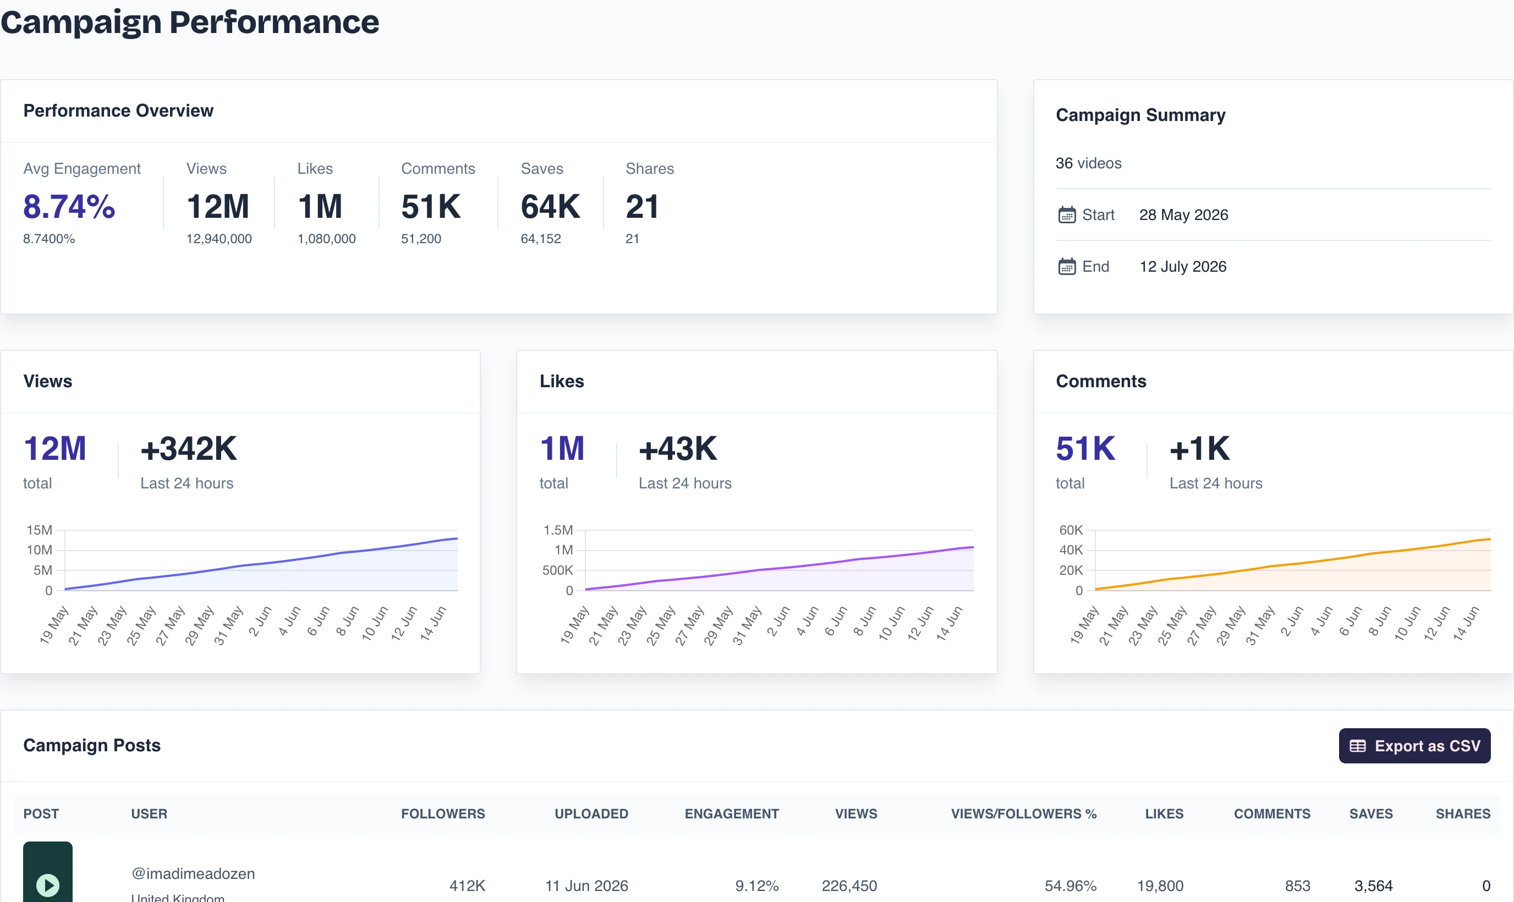Click the Campaign Summary heading
This screenshot has width=1514, height=902.
coord(1140,115)
